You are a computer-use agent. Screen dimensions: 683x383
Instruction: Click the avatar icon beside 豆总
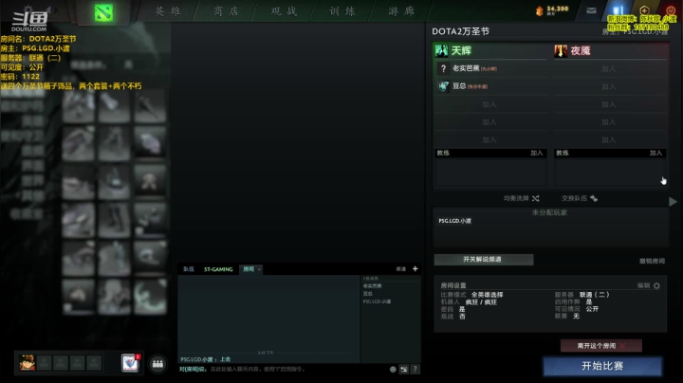coord(443,86)
